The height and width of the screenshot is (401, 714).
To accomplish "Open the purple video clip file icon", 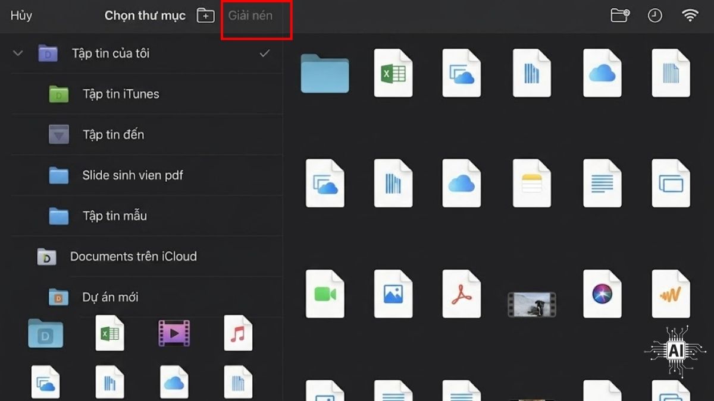I will click(174, 333).
